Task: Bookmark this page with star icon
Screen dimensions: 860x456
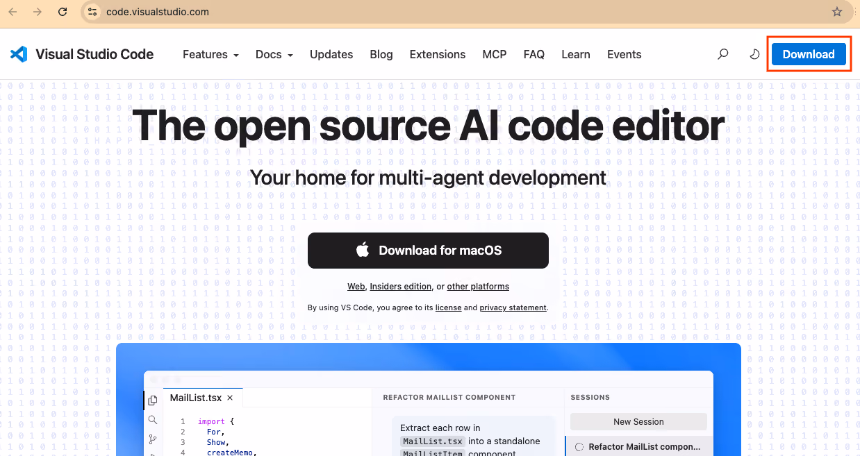Action: coord(837,12)
